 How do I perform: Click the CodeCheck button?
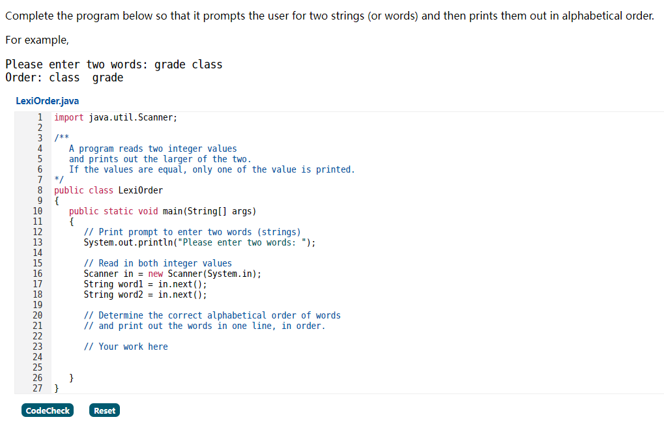point(47,410)
